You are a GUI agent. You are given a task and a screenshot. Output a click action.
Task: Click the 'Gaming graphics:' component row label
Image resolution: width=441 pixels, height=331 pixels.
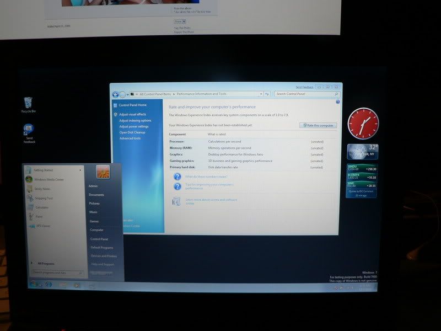(182, 161)
